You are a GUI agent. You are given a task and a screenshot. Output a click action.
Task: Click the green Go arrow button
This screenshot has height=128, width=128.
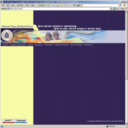[114, 9]
